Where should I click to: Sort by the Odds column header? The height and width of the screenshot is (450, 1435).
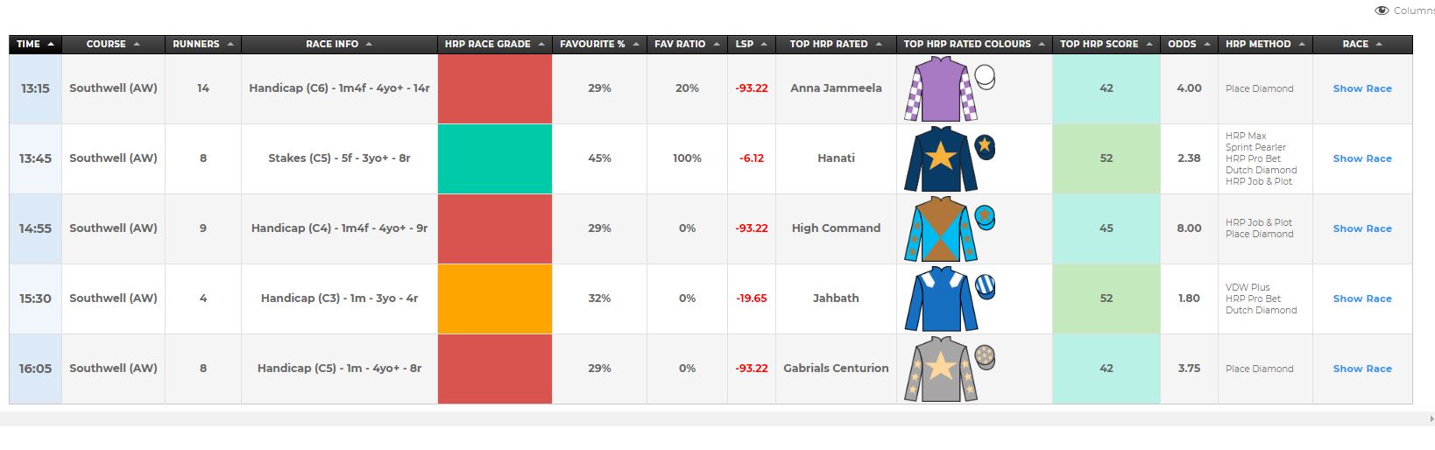[x=1189, y=44]
